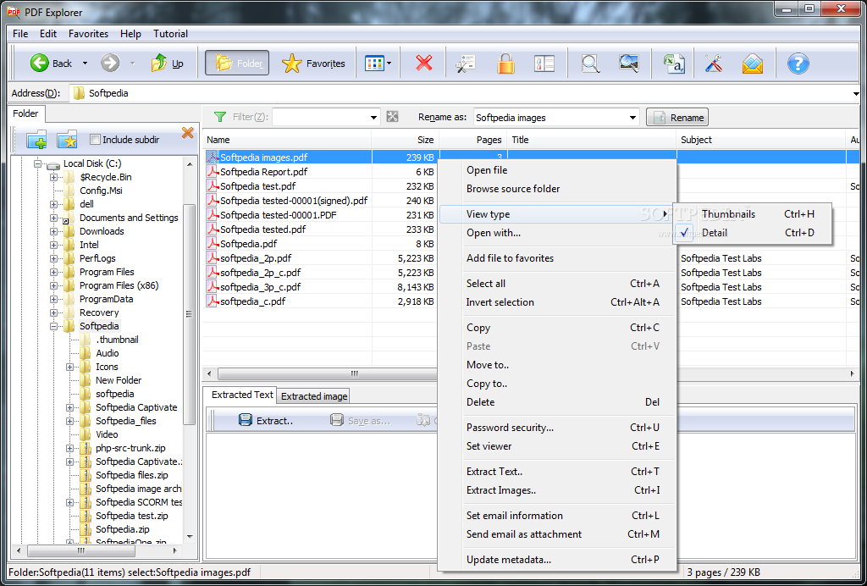
Task: Click the add folder icon with plus
Action: tap(36, 140)
